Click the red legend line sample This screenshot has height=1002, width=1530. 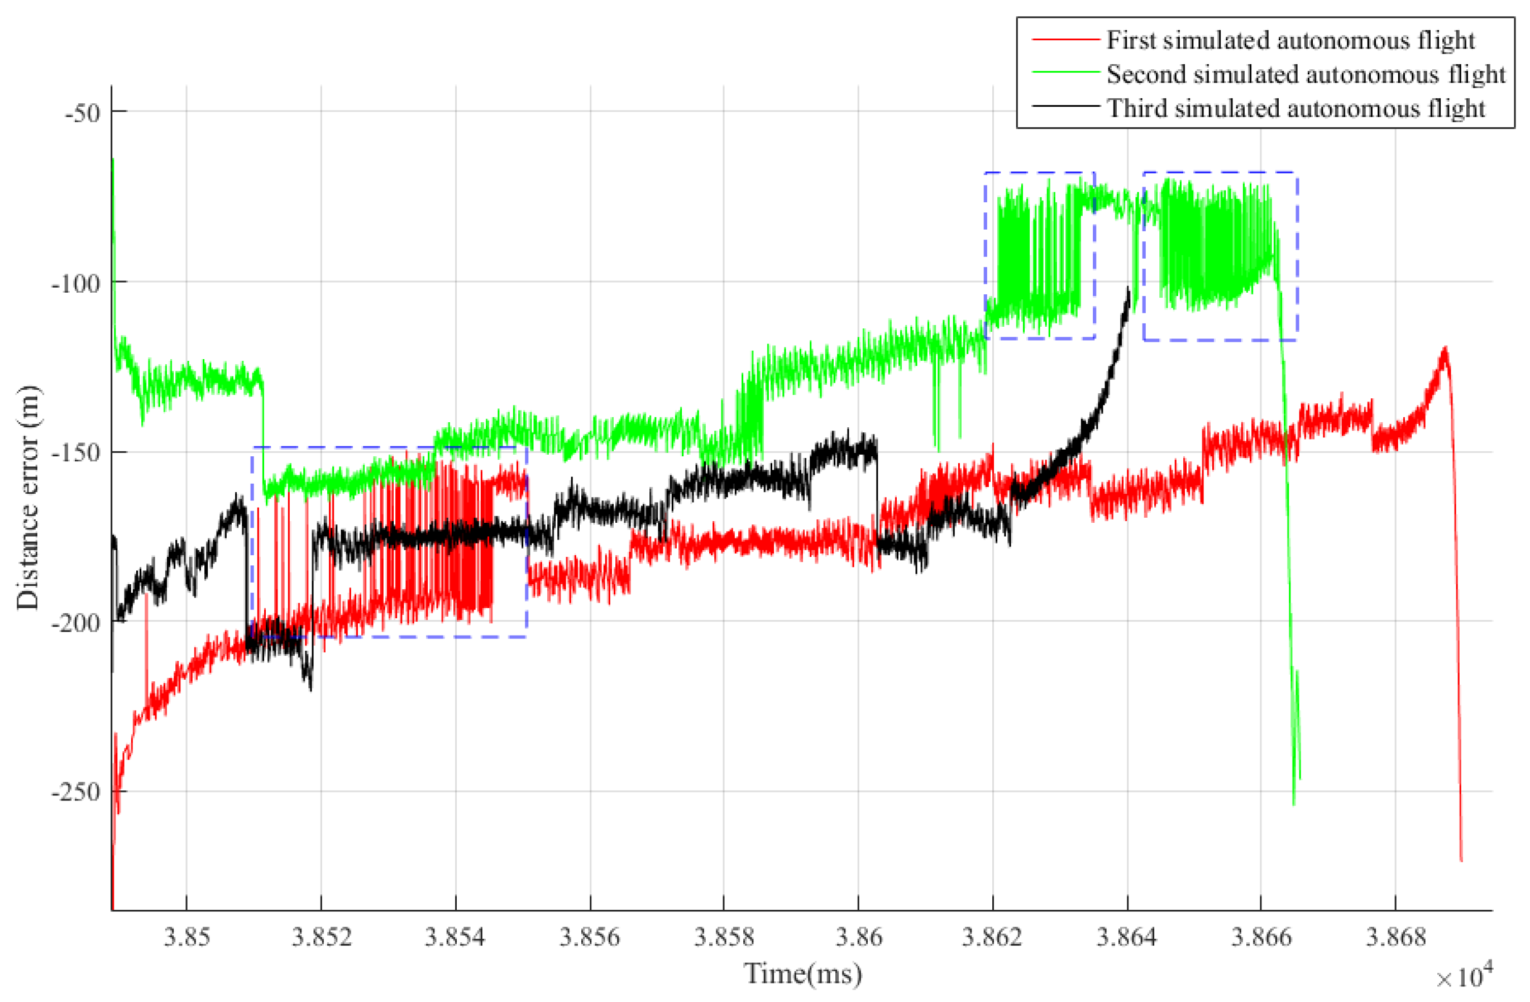1065,40
